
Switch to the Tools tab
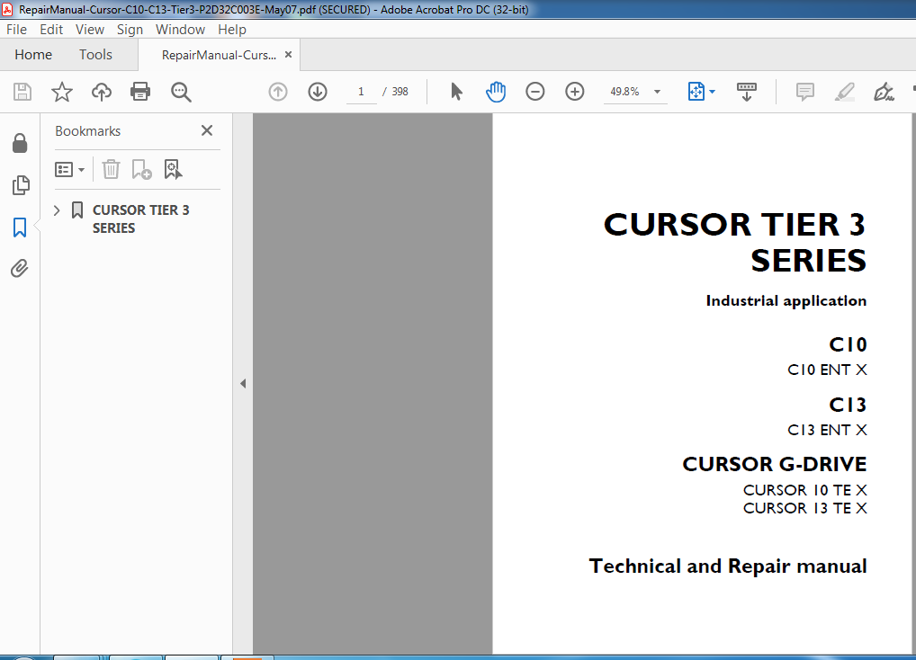click(x=95, y=55)
